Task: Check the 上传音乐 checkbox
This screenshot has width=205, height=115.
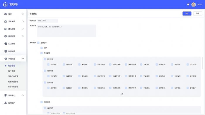Action: [48, 88]
